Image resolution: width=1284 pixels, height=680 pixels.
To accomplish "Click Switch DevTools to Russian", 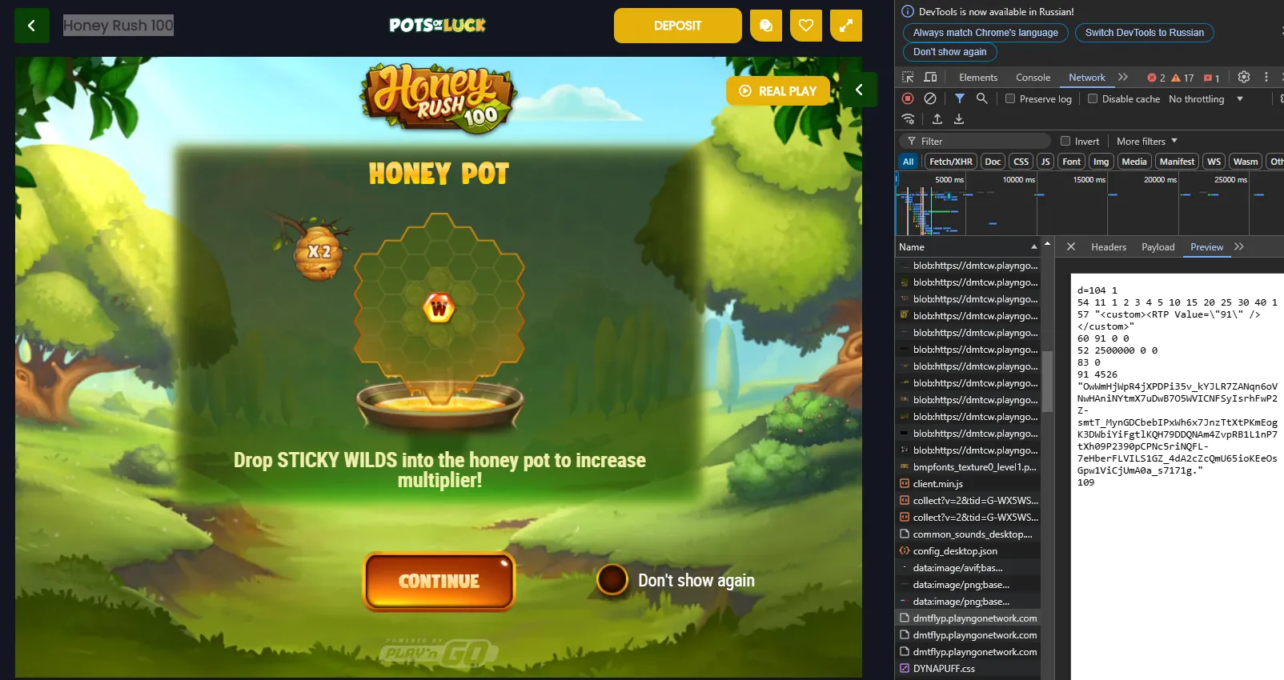I will pos(1145,33).
